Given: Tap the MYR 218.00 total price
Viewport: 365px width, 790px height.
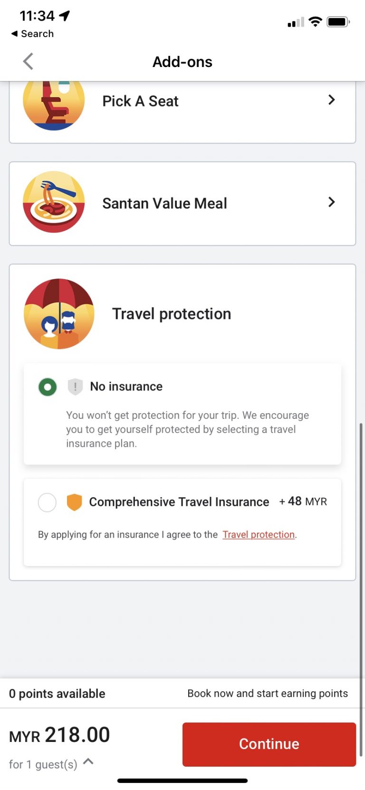Looking at the screenshot, I should pyautogui.click(x=59, y=734).
